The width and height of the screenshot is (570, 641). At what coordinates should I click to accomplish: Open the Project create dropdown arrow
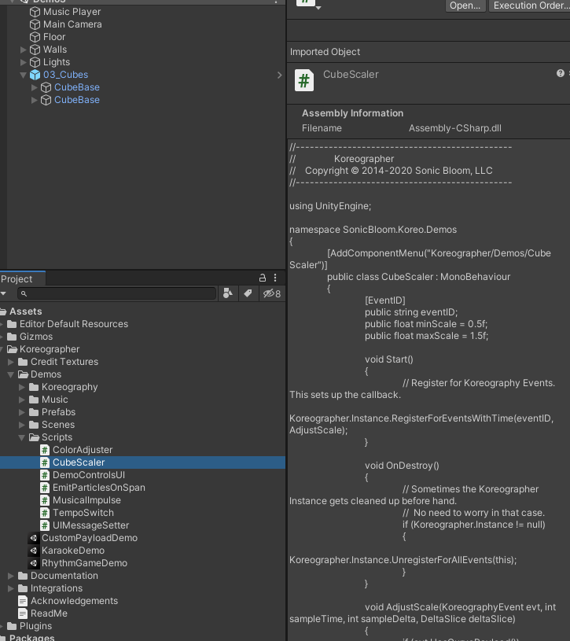(x=3, y=293)
